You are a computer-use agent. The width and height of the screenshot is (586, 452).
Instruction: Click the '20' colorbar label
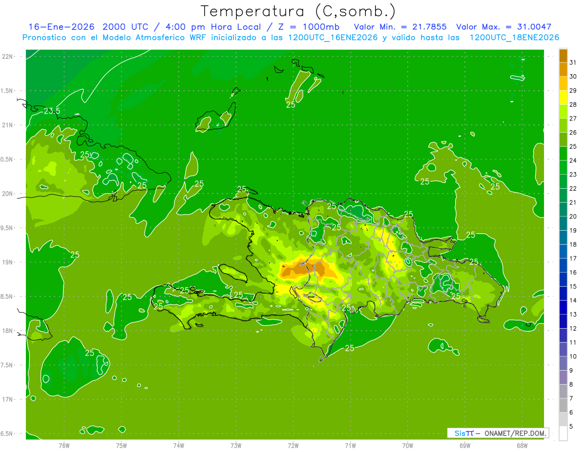point(573,216)
